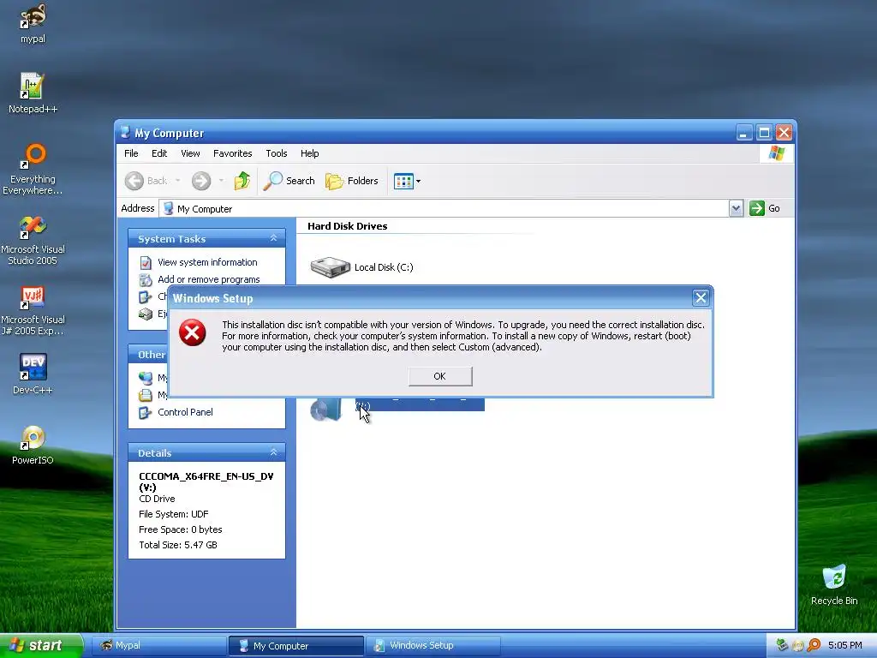This screenshot has width=877, height=658.
Task: Click OK in the Windows Setup dialog
Action: (440, 376)
